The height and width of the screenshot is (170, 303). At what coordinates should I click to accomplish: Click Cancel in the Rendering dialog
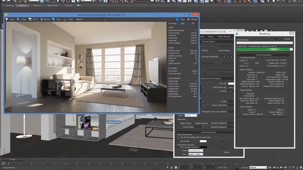pyautogui.click(x=287, y=39)
